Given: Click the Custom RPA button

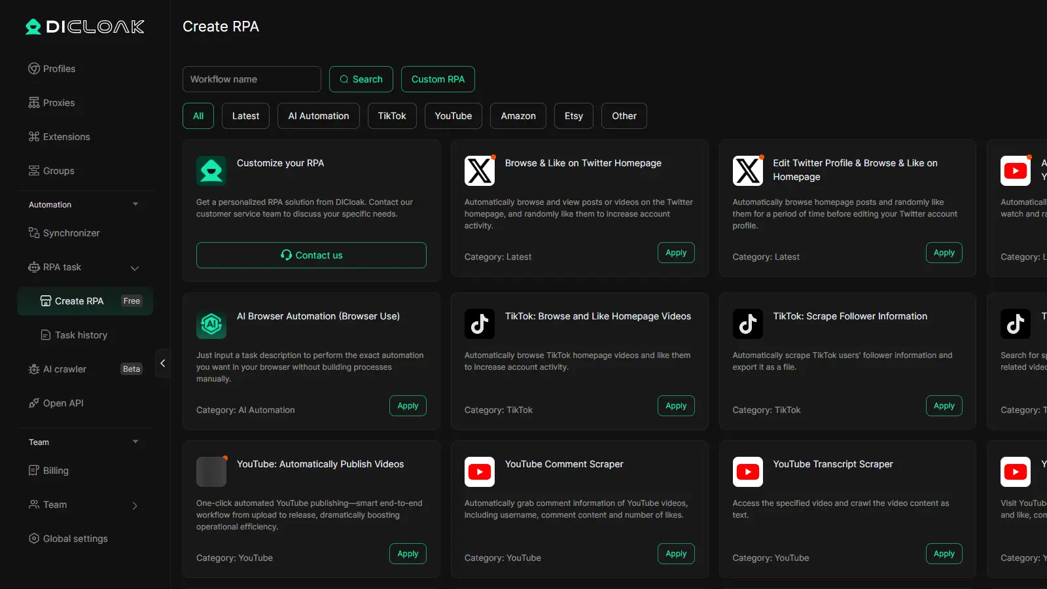Looking at the screenshot, I should [x=438, y=79].
